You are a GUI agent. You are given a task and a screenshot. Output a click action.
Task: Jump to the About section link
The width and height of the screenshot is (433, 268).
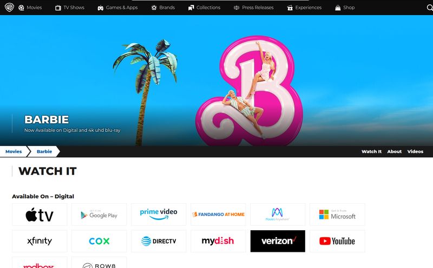click(x=395, y=151)
